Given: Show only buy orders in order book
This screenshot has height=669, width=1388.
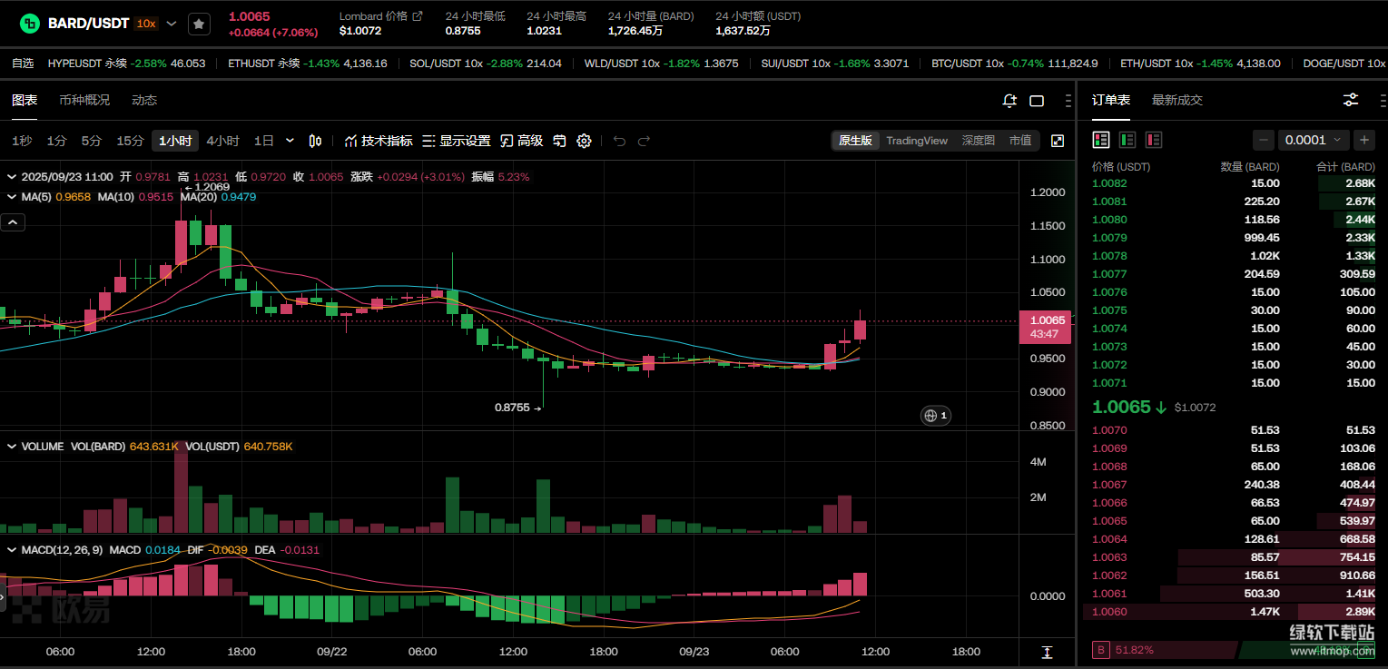Looking at the screenshot, I should coord(1127,140).
